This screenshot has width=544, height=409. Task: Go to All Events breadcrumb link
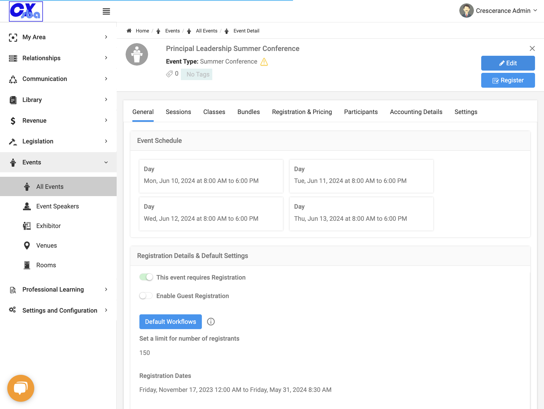207,31
